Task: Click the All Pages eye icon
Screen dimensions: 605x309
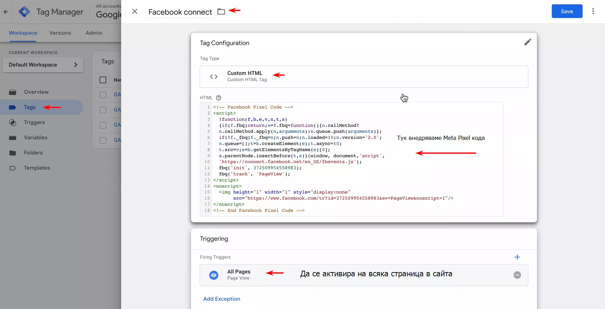Action: (x=214, y=275)
